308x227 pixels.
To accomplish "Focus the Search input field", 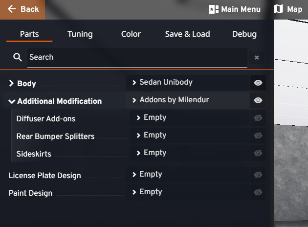I will pyautogui.click(x=137, y=57).
